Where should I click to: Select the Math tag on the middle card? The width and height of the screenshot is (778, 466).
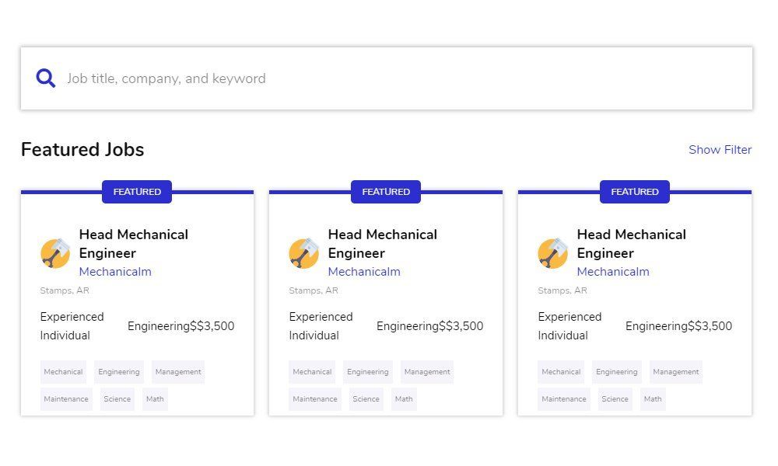[x=404, y=399]
